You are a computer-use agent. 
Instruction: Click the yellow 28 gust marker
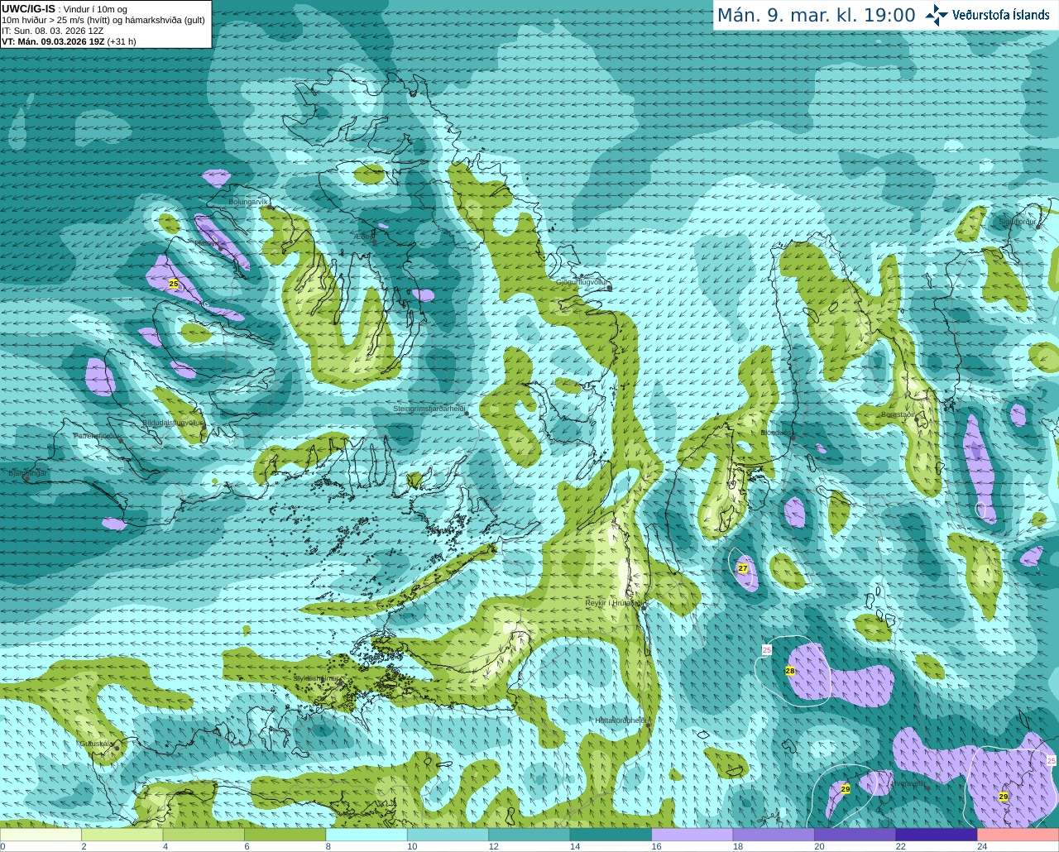[790, 671]
